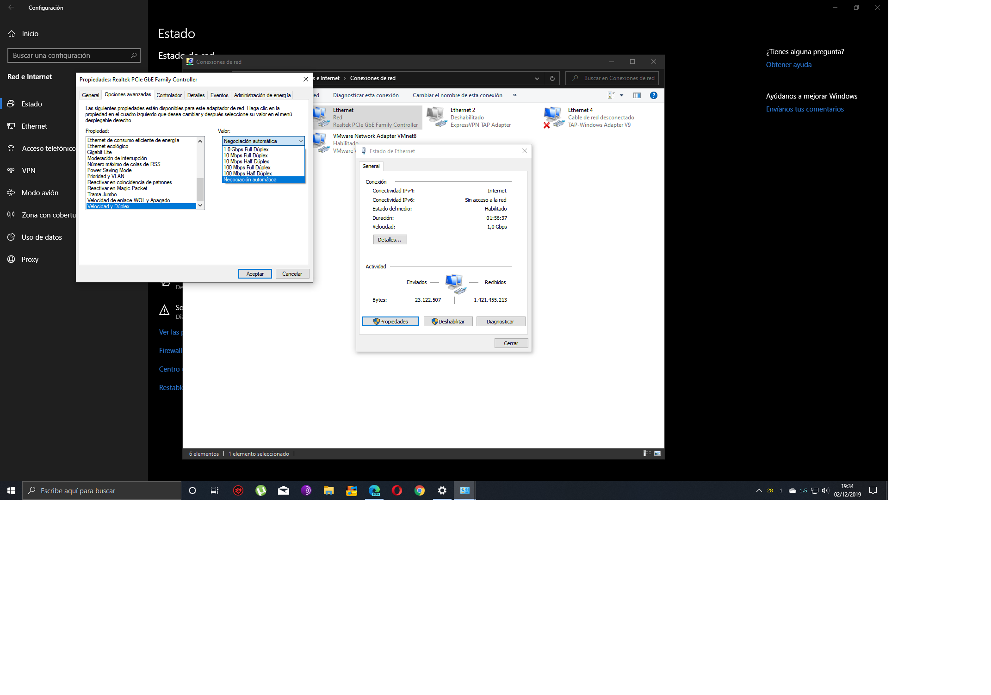
Task: Select General tab in Estado de Ethernet
Action: [371, 166]
